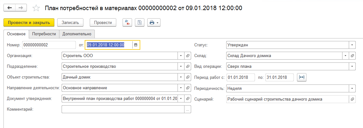
Task: Switch to the Основное tab
Action: click(x=16, y=34)
